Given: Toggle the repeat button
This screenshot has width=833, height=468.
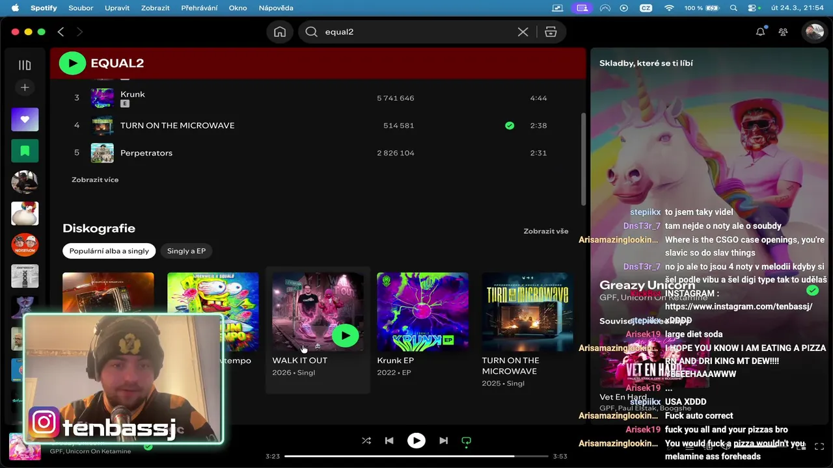Looking at the screenshot, I should coord(466,441).
